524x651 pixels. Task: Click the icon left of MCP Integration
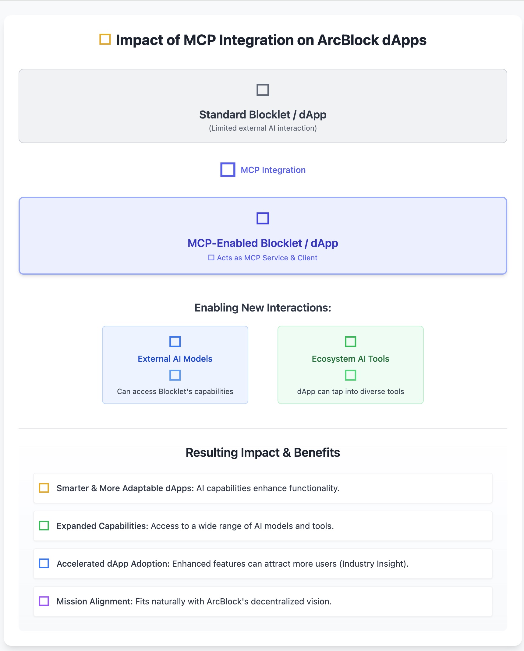tap(228, 170)
